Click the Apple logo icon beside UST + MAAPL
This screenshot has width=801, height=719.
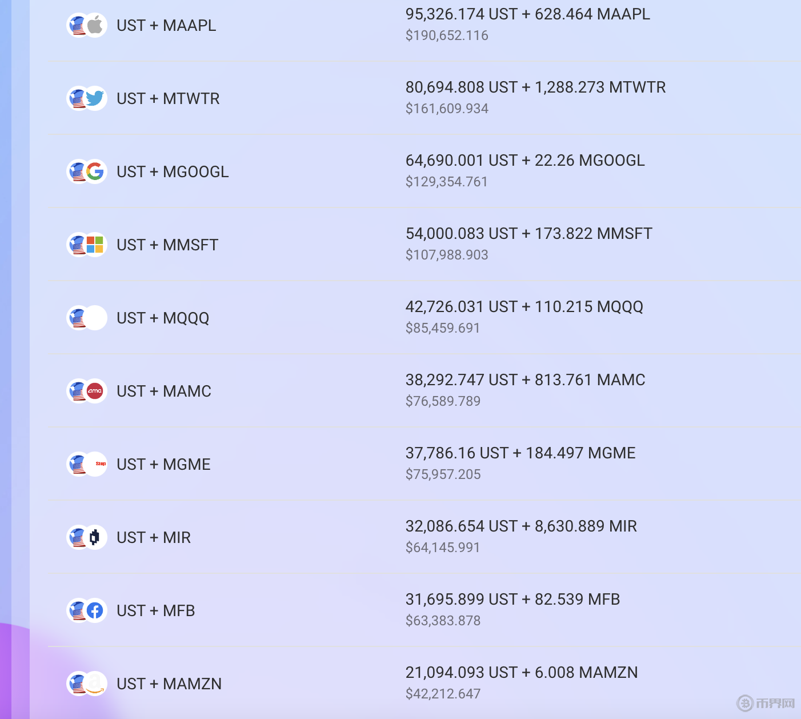95,25
